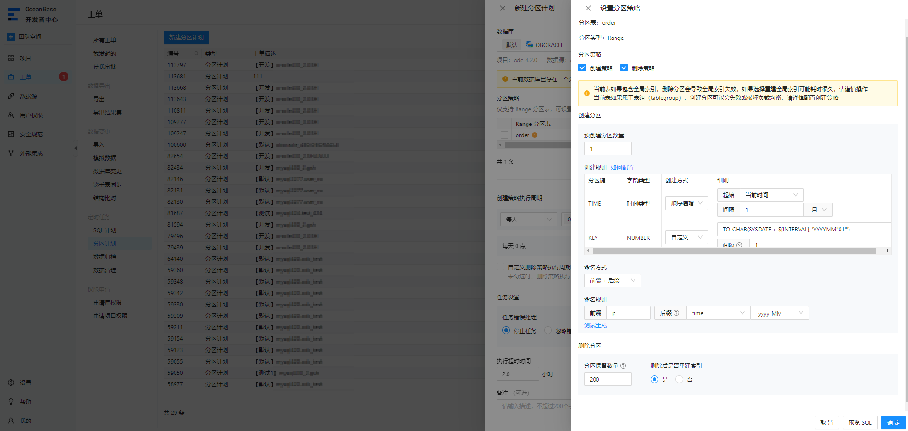Open the 分区计划 menu item

pos(105,244)
